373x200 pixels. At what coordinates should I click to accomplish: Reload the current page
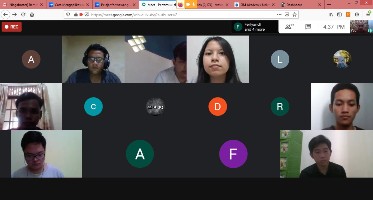coord(23,15)
